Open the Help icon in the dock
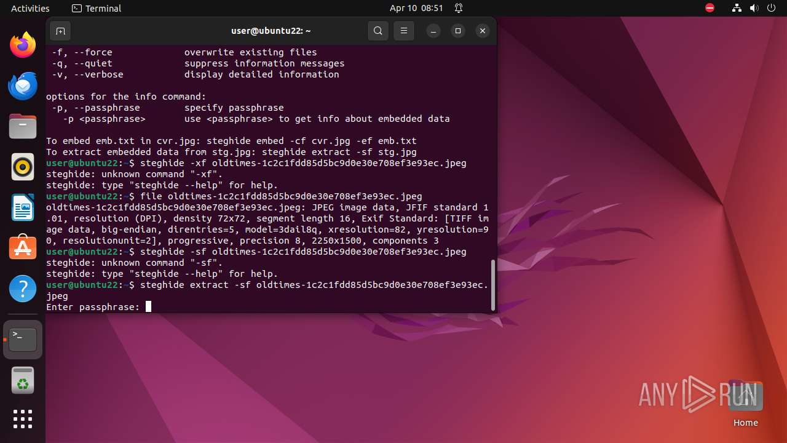The width and height of the screenshot is (787, 443). [x=23, y=288]
